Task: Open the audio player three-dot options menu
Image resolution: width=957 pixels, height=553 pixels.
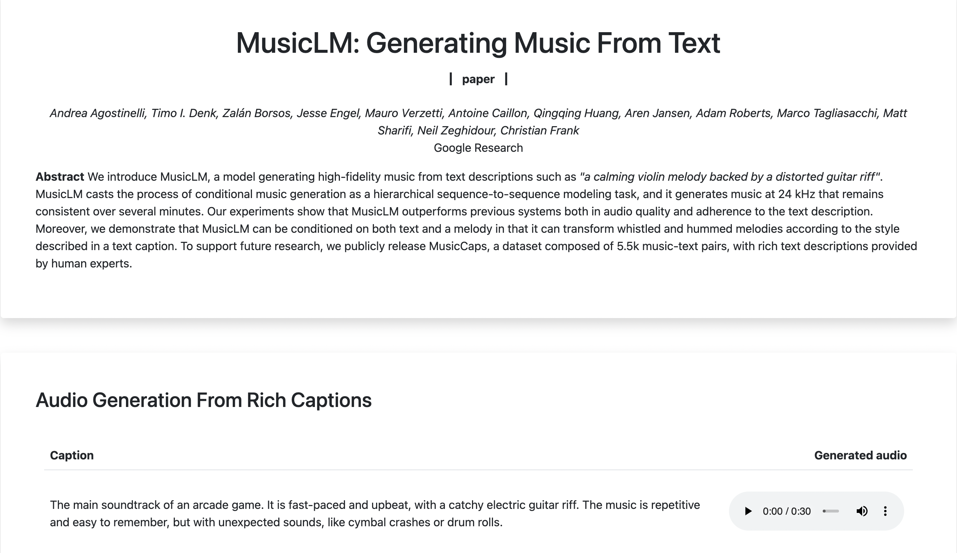Action: pyautogui.click(x=885, y=511)
